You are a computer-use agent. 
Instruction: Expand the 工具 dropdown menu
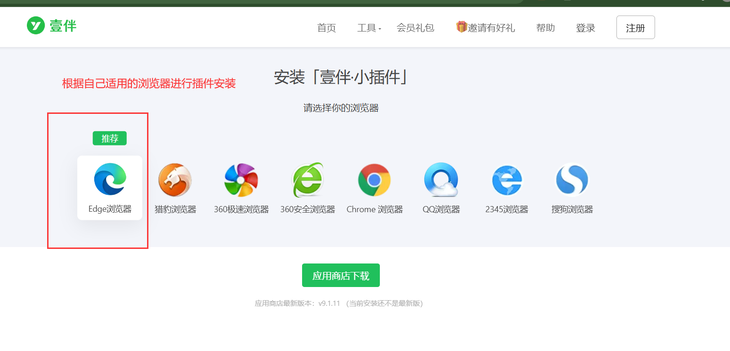(369, 28)
